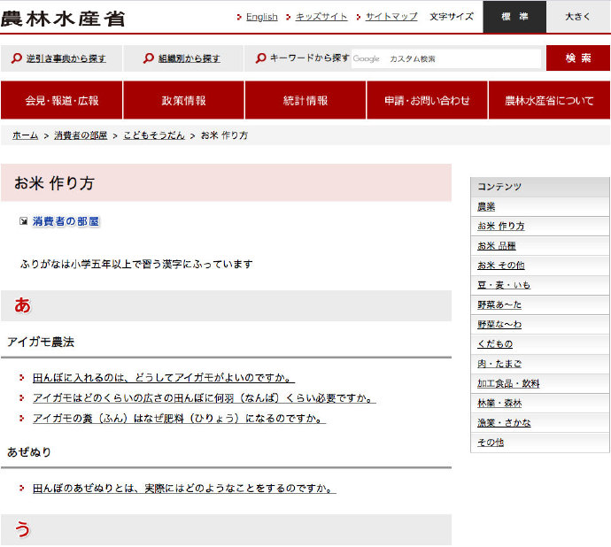The height and width of the screenshot is (547, 611).
Task: Click the red あ section heading
Action: 23,305
